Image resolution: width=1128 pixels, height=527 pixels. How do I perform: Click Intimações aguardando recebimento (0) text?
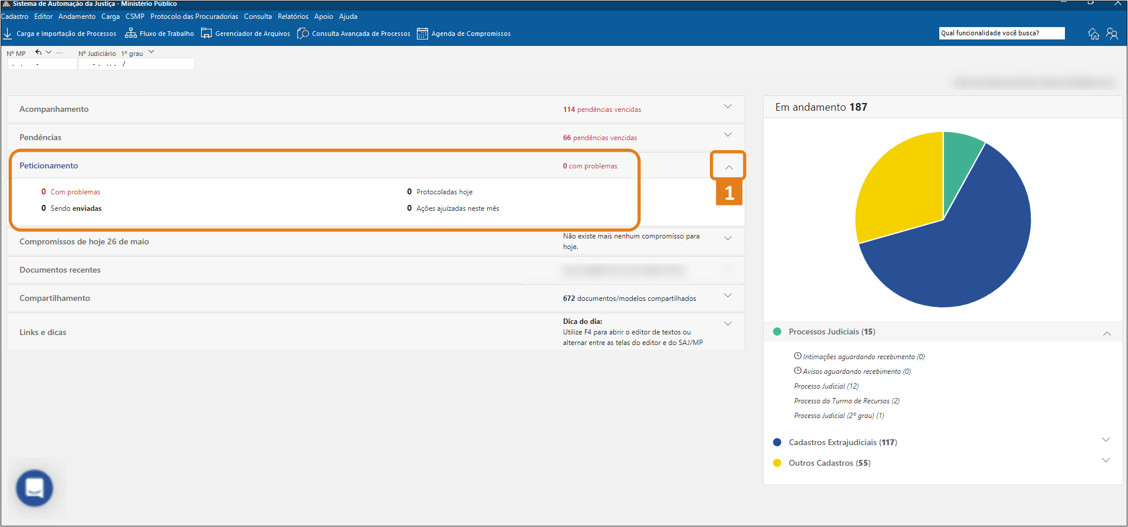coord(864,357)
